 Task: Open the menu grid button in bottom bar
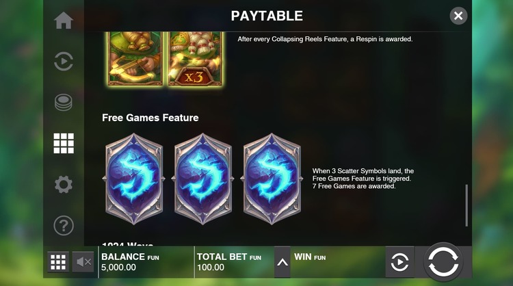[58, 262]
